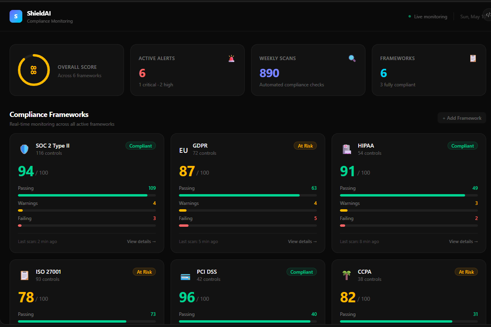Open View details for GDPR
The height and width of the screenshot is (327, 491).
302,241
